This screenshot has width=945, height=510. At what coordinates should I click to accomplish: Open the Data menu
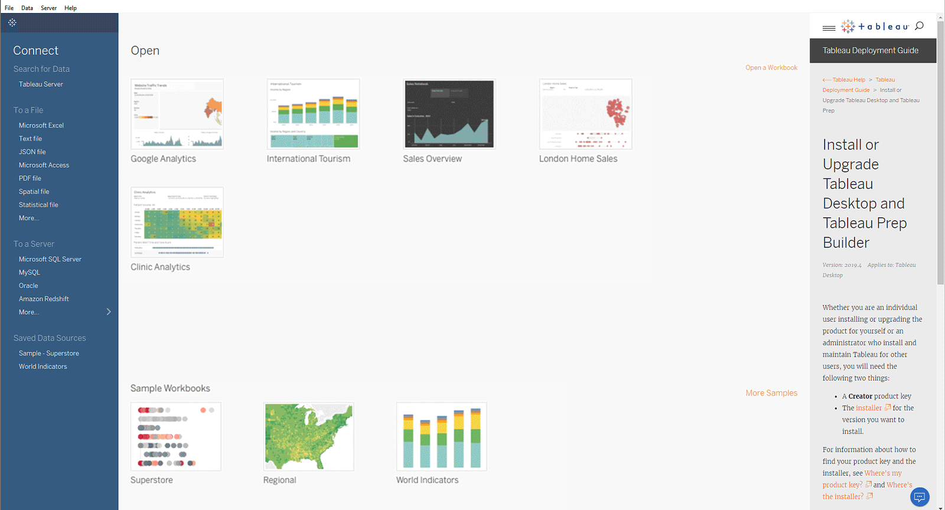[x=27, y=8]
